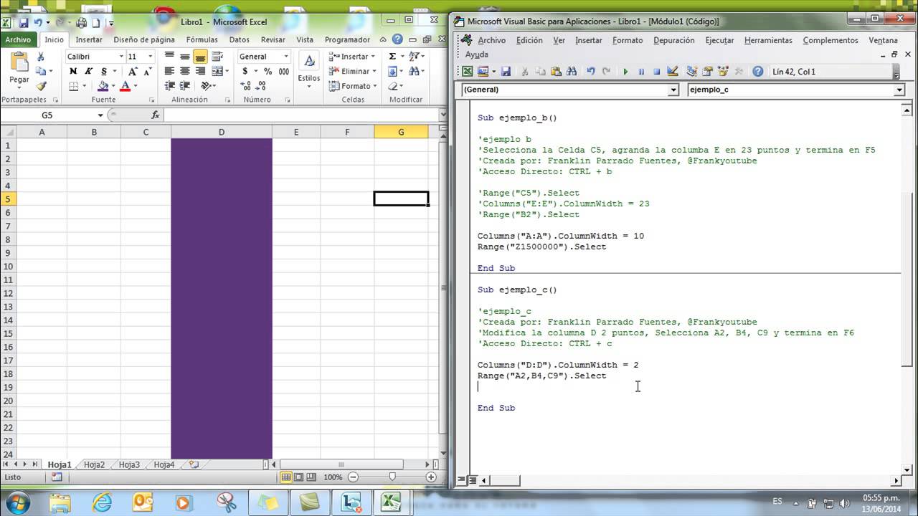Open Properties Window icon in VBA toolbar
This screenshot has width=918, height=516.
pos(707,72)
